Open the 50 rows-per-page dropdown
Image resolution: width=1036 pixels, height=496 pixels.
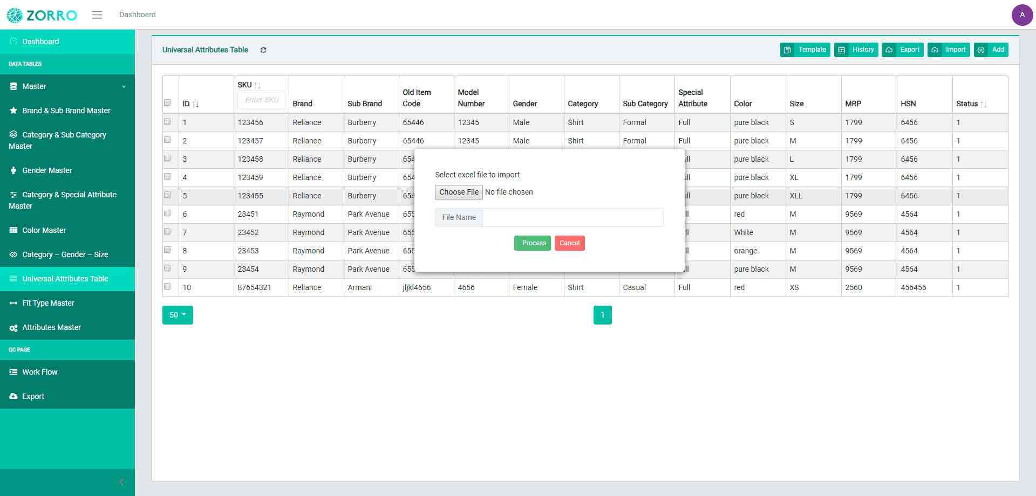(178, 315)
